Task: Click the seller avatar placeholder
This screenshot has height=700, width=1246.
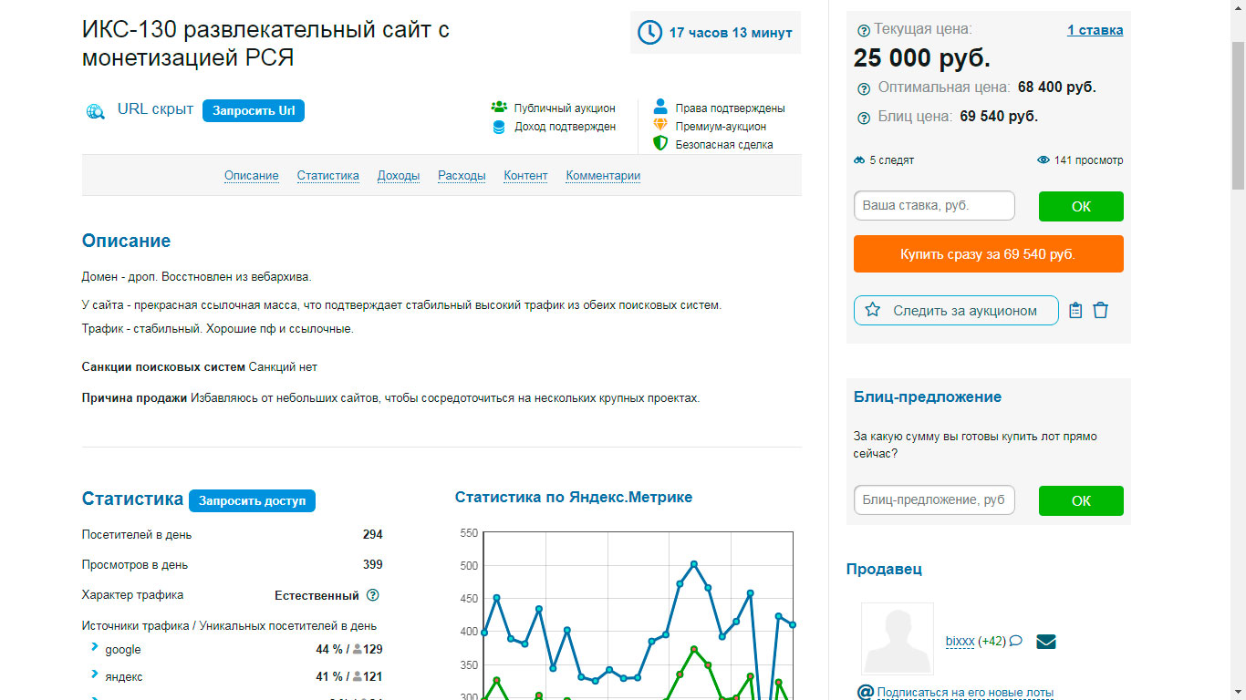Action: [x=898, y=639]
